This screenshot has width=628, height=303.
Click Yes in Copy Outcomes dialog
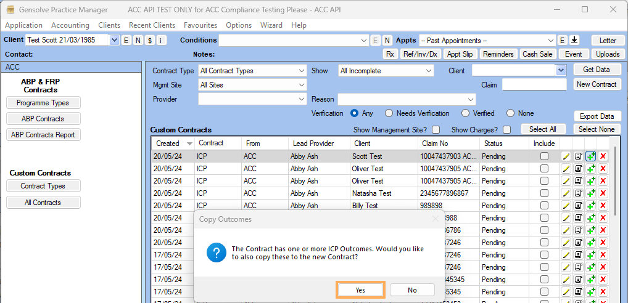pyautogui.click(x=360, y=290)
